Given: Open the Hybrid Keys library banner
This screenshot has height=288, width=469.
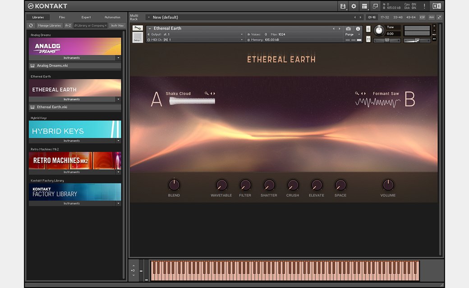Looking at the screenshot, I should point(75,129).
